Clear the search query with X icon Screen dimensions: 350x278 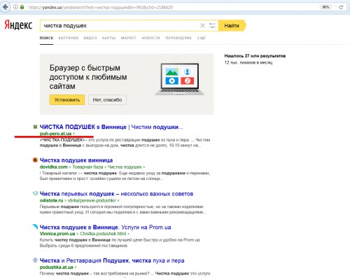pos(202,25)
